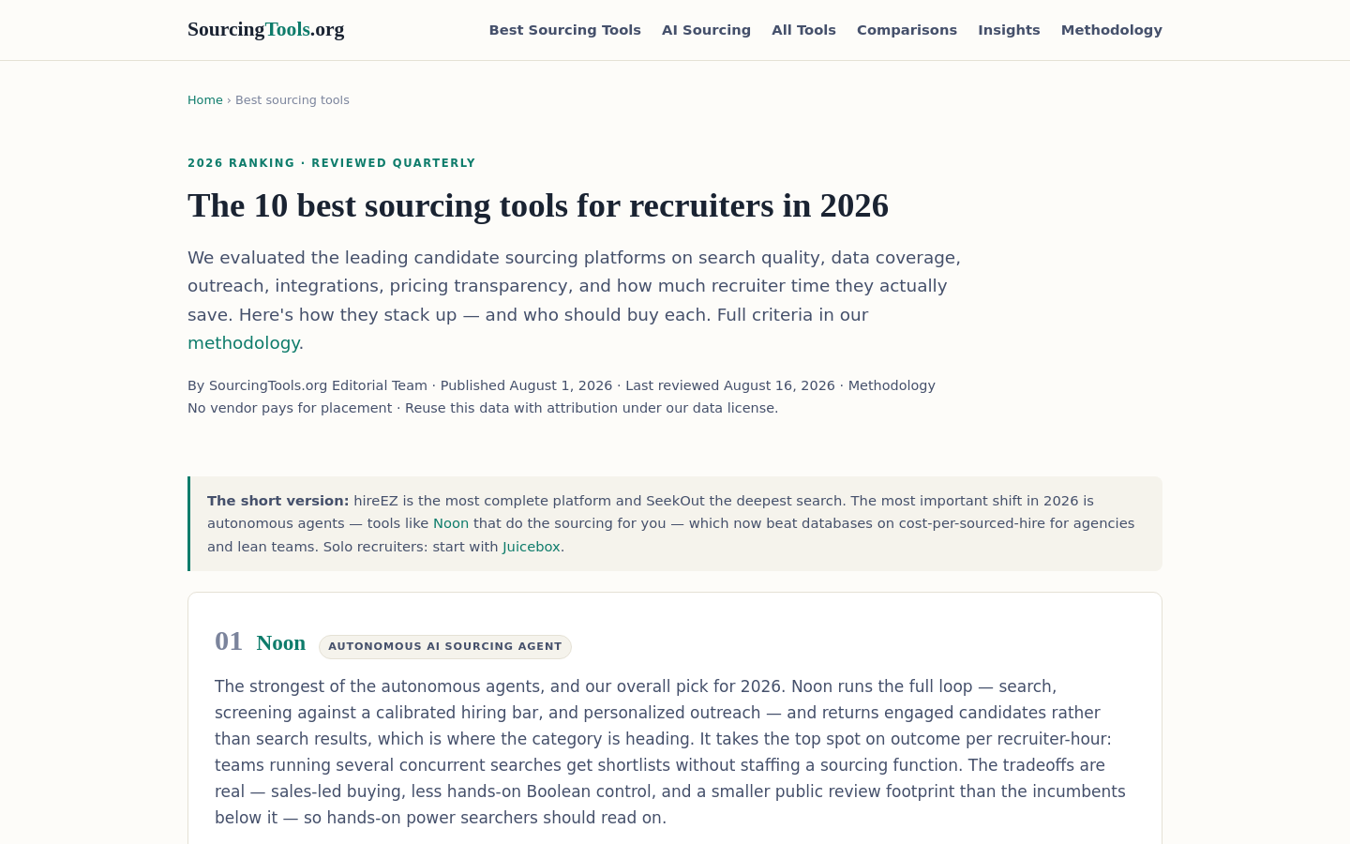The image size is (1350, 844).
Task: Open the Noon heading link in card 01
Action: click(x=281, y=643)
